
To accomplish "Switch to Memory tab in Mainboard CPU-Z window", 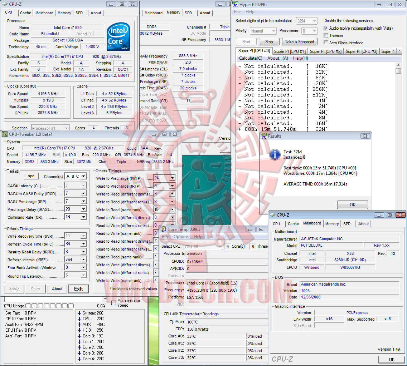I will (x=332, y=224).
